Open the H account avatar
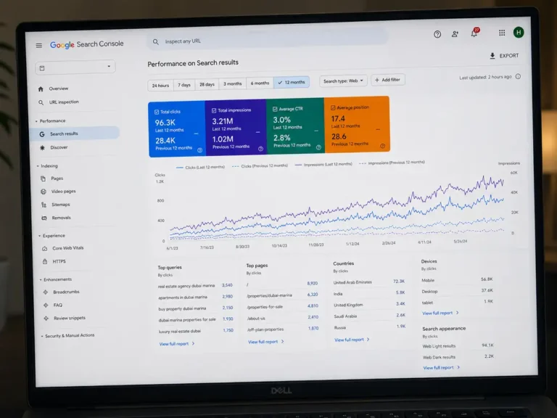The image size is (557, 418). click(x=519, y=33)
